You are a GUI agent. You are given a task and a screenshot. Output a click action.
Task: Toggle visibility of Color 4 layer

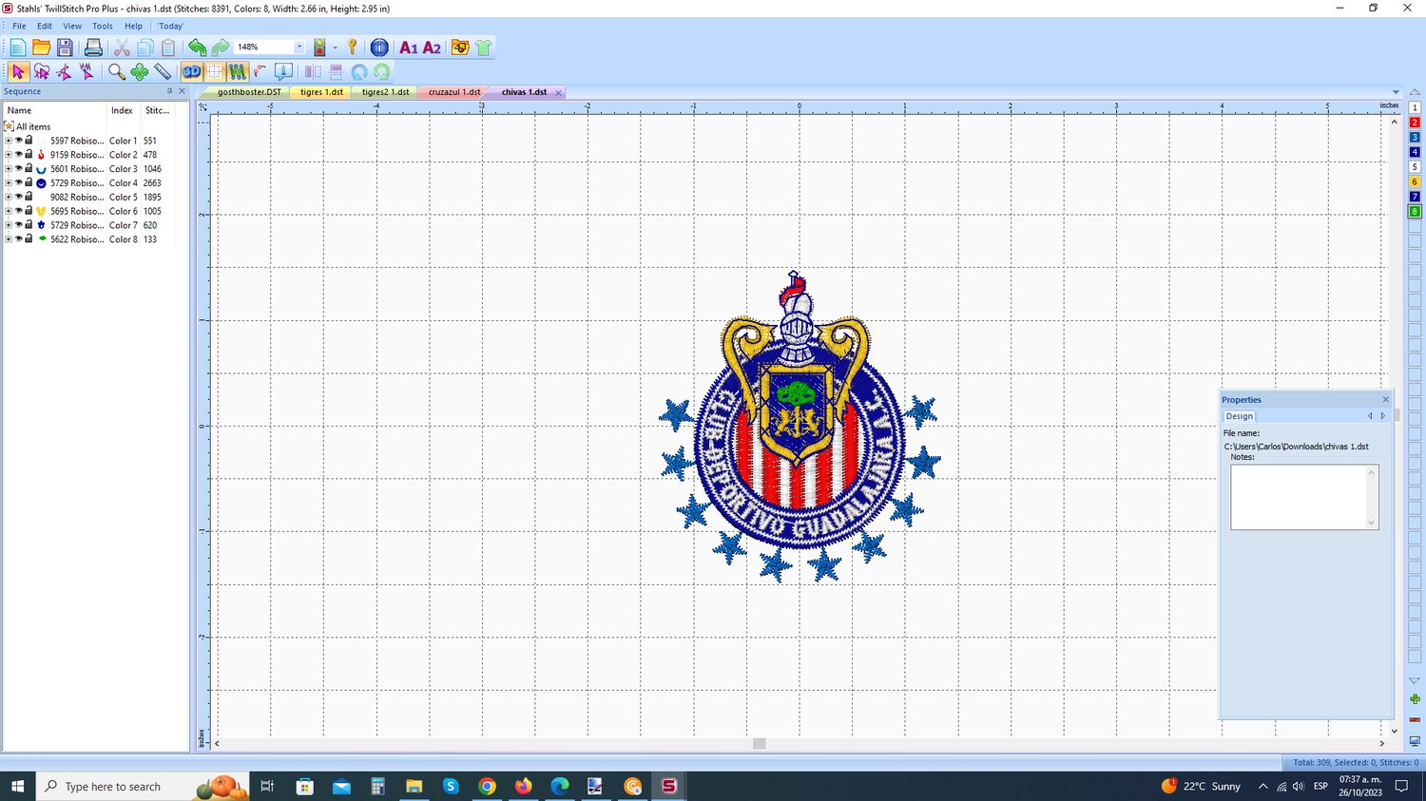point(18,183)
